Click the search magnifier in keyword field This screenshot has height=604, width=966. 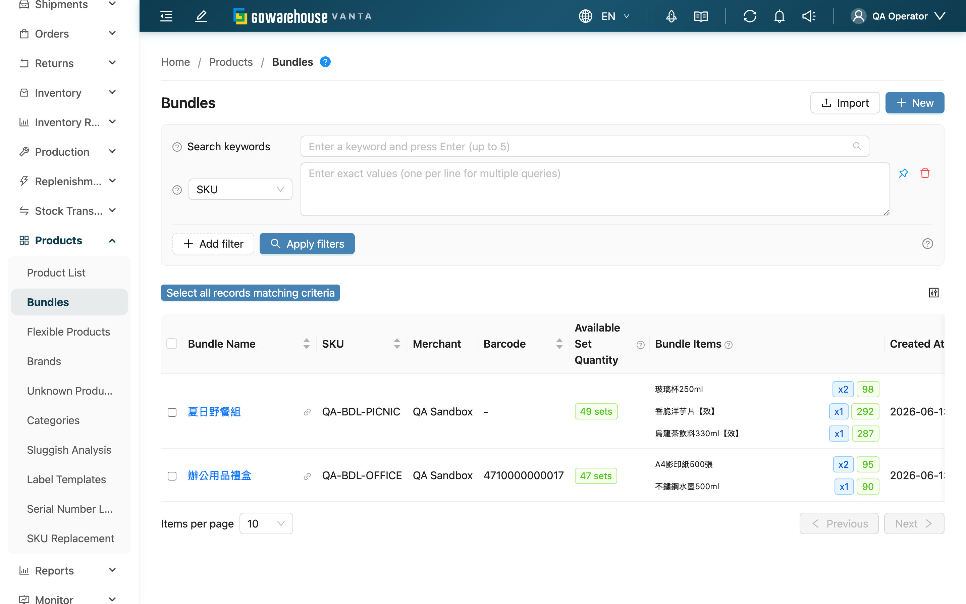[x=857, y=146]
